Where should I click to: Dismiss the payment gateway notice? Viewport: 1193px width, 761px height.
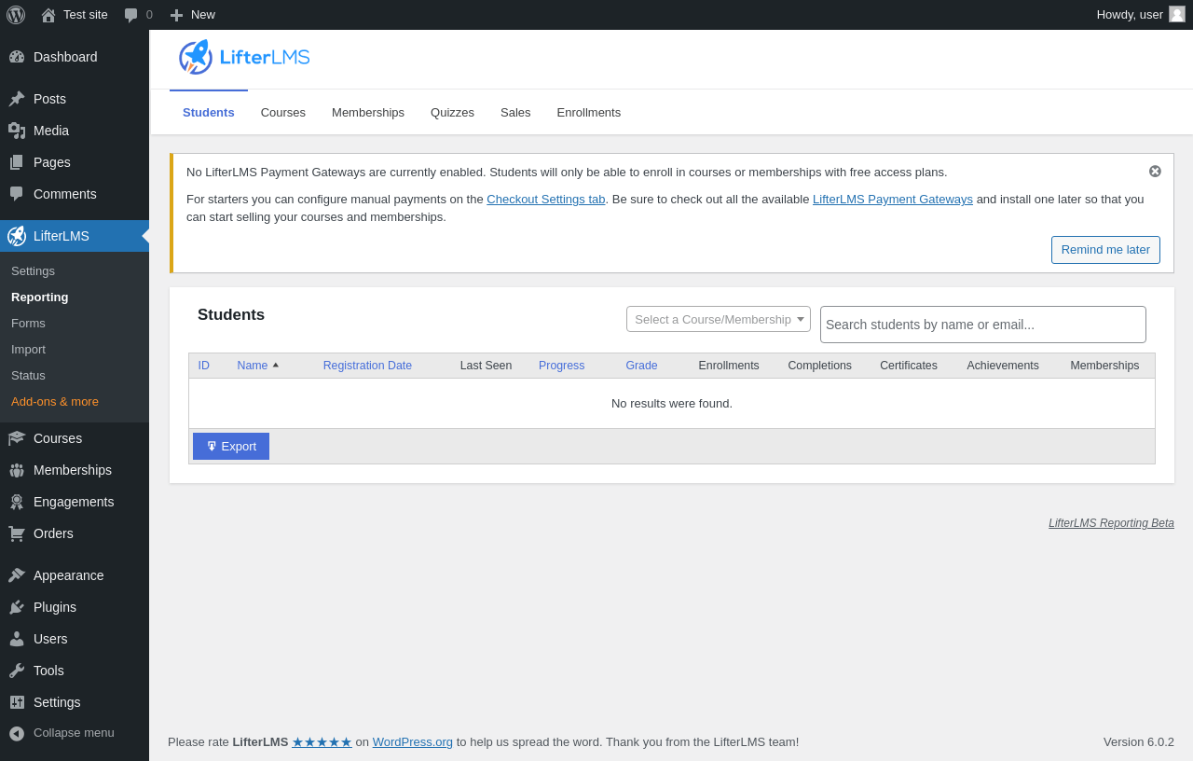tap(1155, 171)
